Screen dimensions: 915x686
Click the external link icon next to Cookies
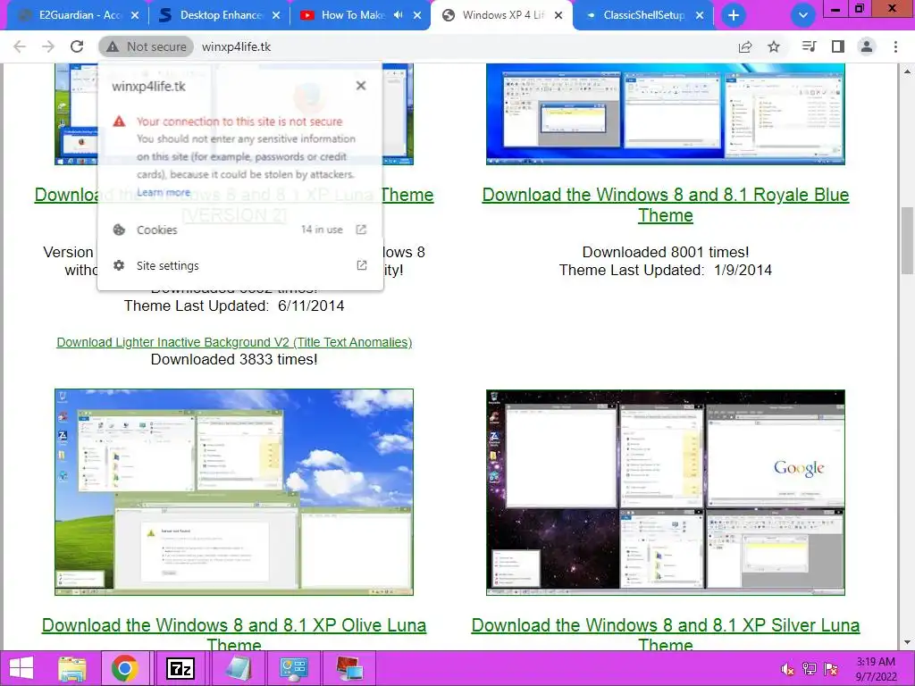pyautogui.click(x=361, y=230)
